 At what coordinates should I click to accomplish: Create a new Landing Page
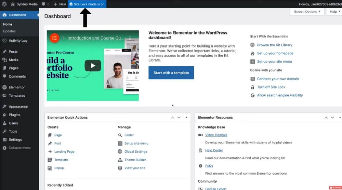[x=64, y=152]
